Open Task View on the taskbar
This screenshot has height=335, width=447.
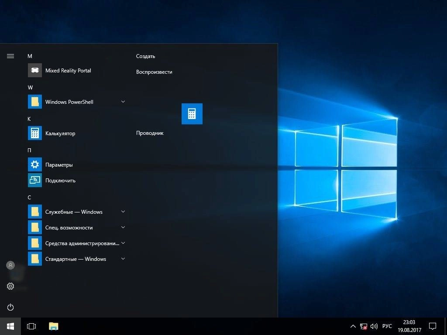[x=31, y=326]
